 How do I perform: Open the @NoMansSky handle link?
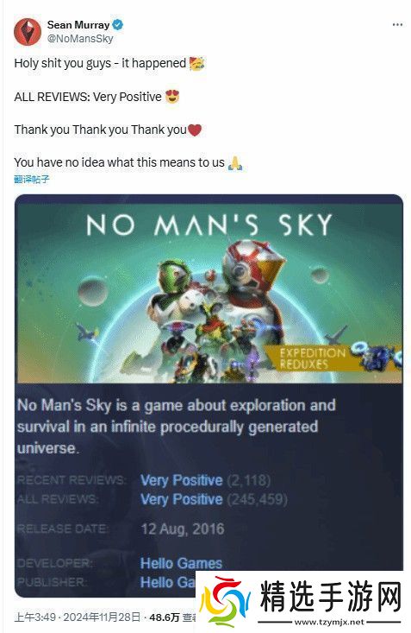[80, 38]
